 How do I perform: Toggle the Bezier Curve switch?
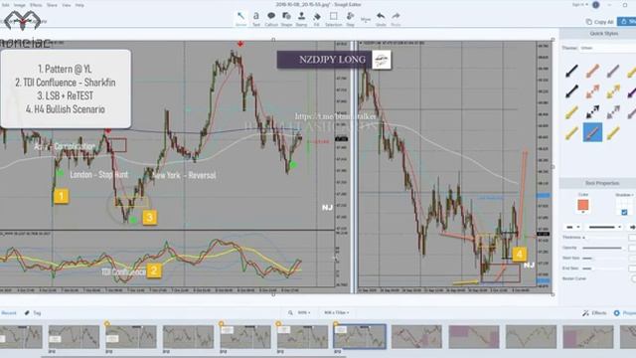pyautogui.click(x=633, y=278)
